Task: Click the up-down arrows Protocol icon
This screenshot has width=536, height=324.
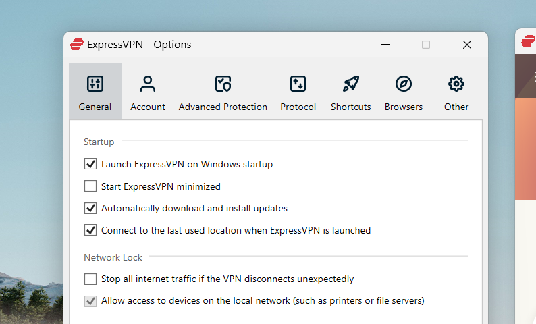Action: tap(298, 84)
